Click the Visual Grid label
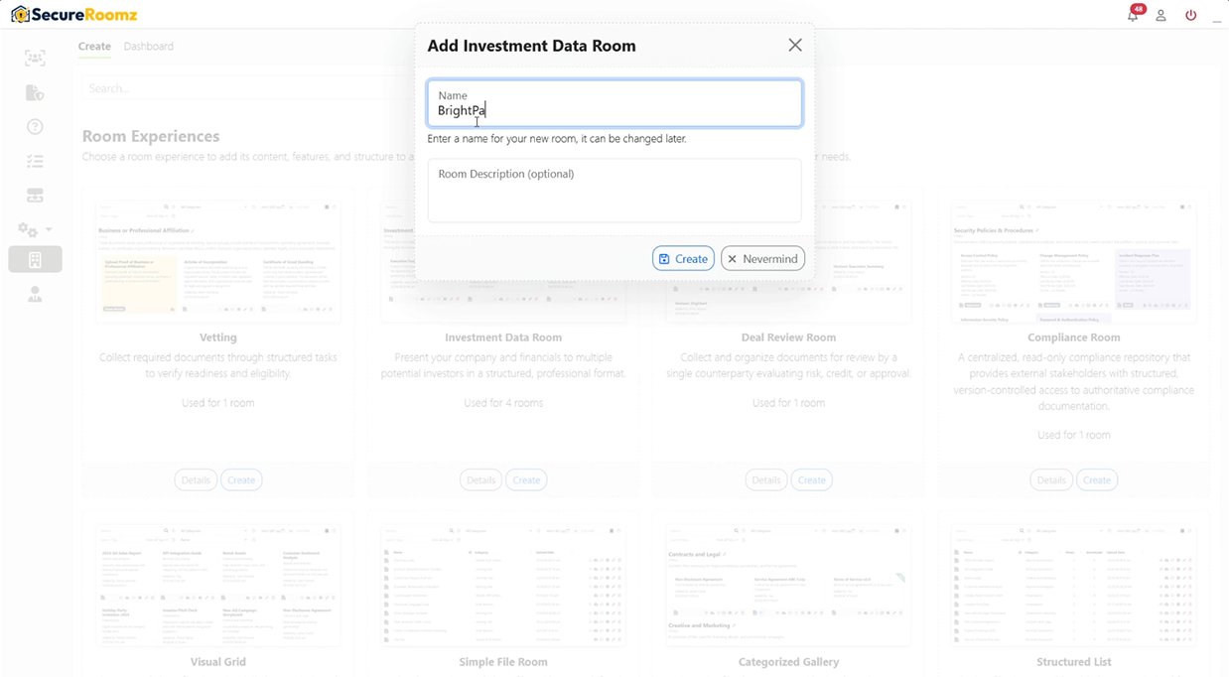Image resolution: width=1229 pixels, height=677 pixels. tap(218, 662)
